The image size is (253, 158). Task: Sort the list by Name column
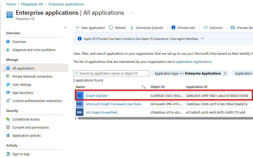pos(144,87)
